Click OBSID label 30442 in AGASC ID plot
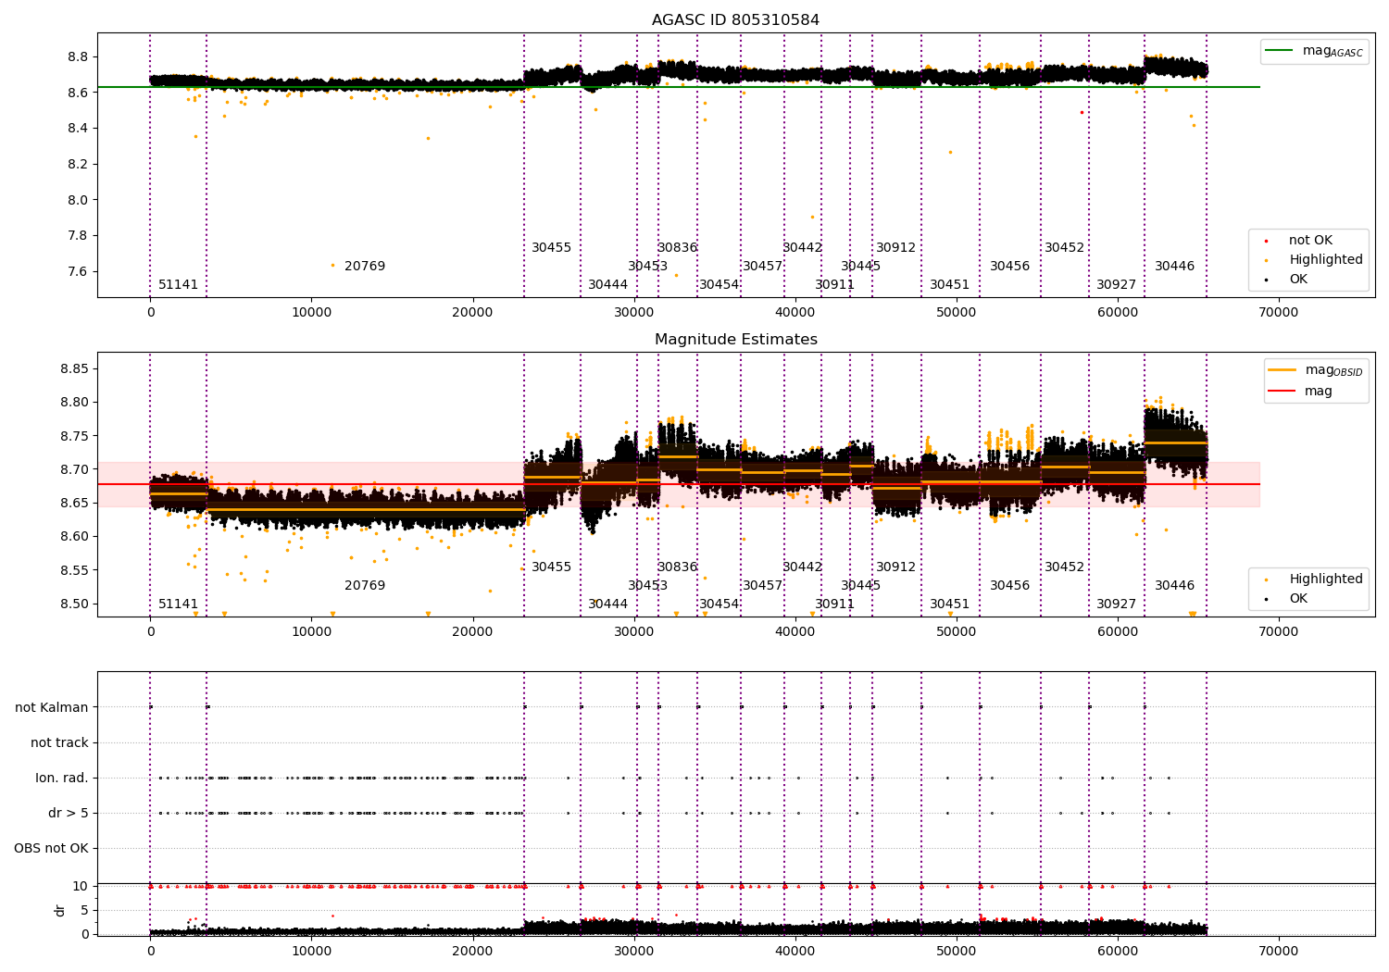 coord(803,248)
